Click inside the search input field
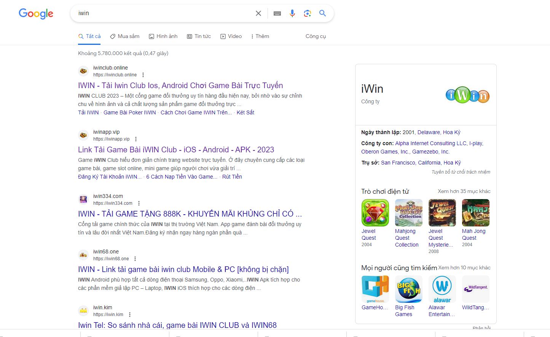The width and height of the screenshot is (550, 337). (164, 13)
